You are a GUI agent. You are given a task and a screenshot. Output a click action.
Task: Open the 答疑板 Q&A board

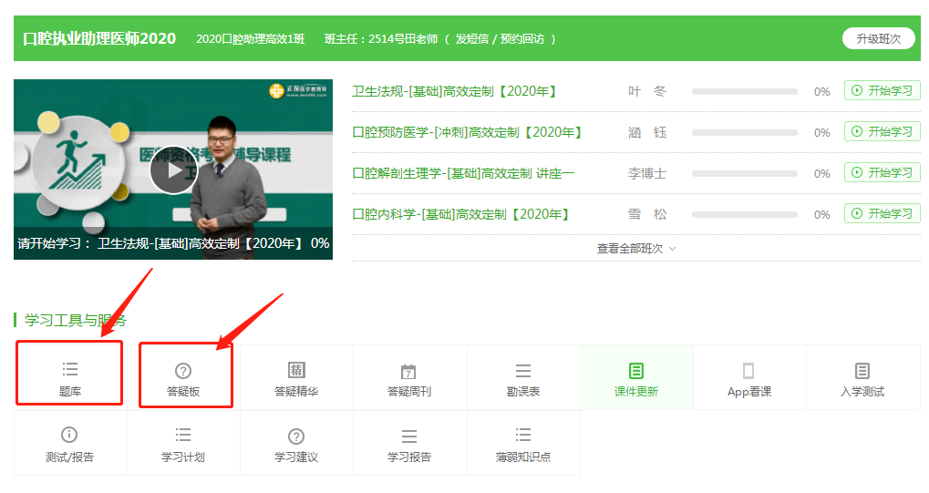(x=183, y=378)
